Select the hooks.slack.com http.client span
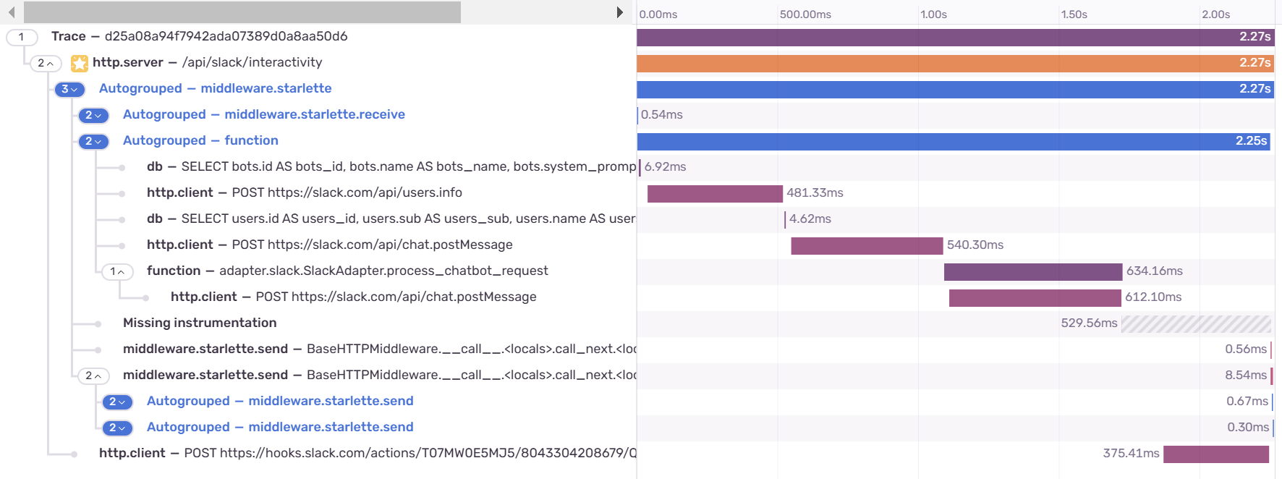1282x479 pixels. click(368, 453)
